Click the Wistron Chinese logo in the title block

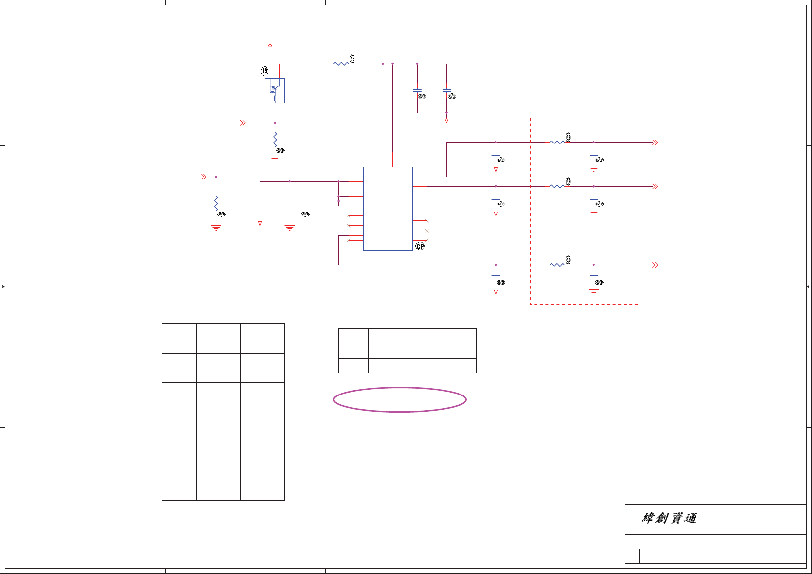pos(669,518)
